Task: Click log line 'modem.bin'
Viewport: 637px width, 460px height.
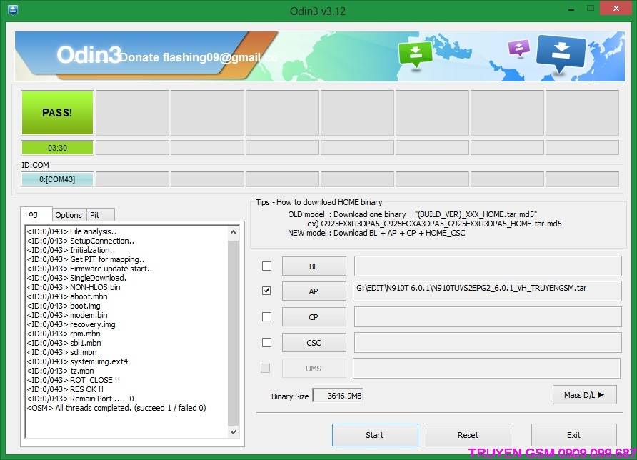Action: (67, 315)
